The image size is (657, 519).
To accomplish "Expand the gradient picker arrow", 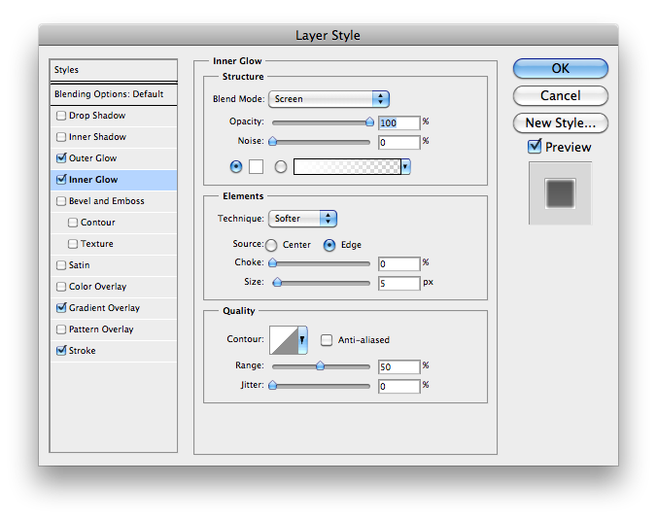I will click(x=405, y=167).
